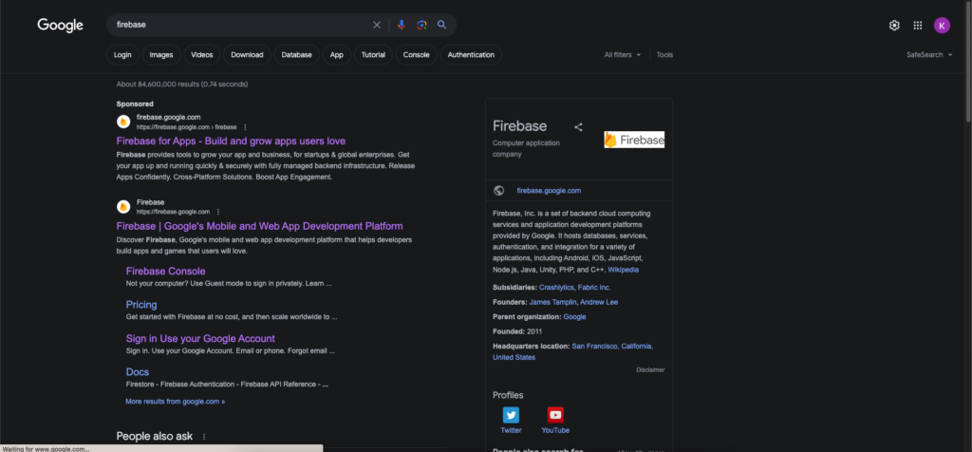Select the Login filter chip
Image resolution: width=972 pixels, height=452 pixels.
[122, 54]
